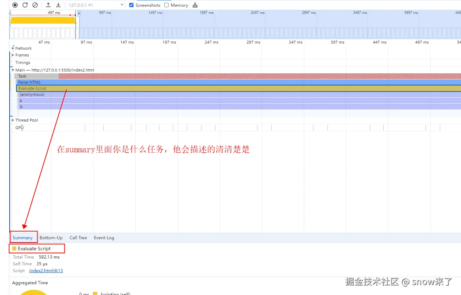Expand the Network track

pos(13,48)
